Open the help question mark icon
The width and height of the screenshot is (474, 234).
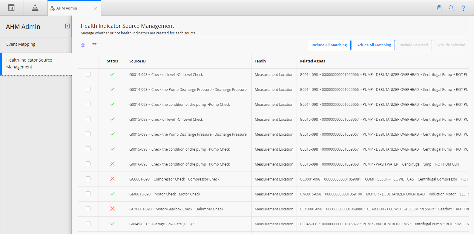tap(463, 8)
